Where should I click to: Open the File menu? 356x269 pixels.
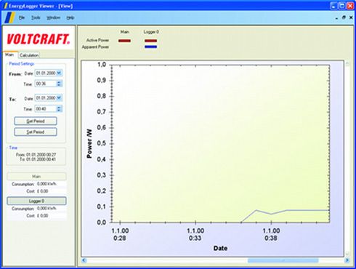click(x=22, y=17)
